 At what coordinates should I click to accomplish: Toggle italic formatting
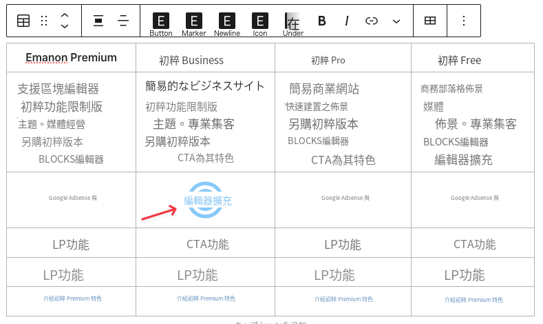tap(347, 21)
